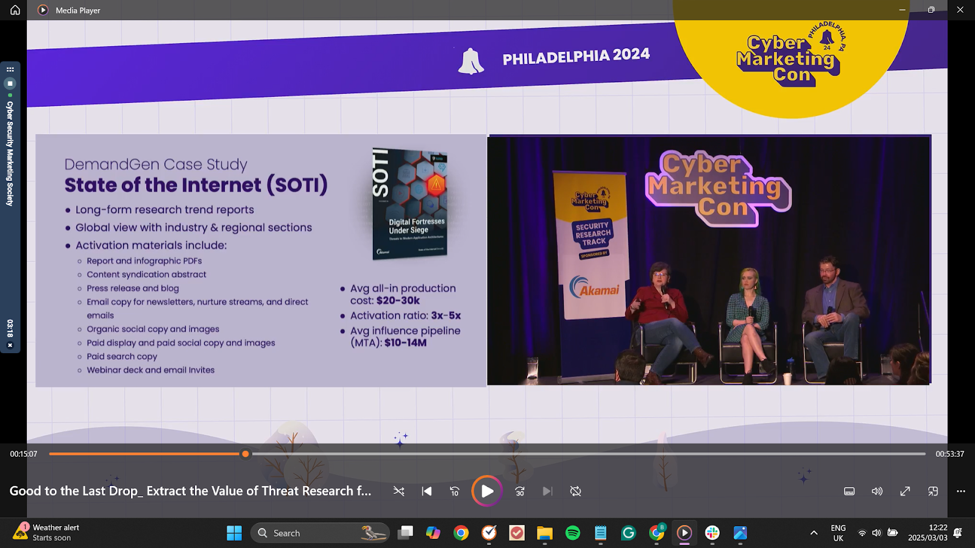The height and width of the screenshot is (548, 975).
Task: Click the Media Player app logo in title bar
Action: 43,10
